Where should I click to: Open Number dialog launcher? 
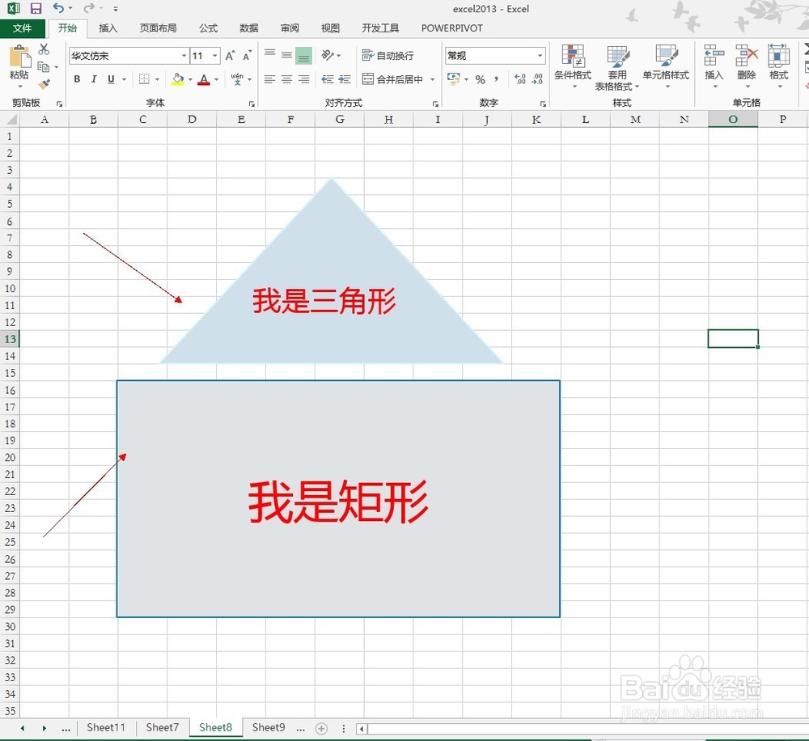coord(543,104)
